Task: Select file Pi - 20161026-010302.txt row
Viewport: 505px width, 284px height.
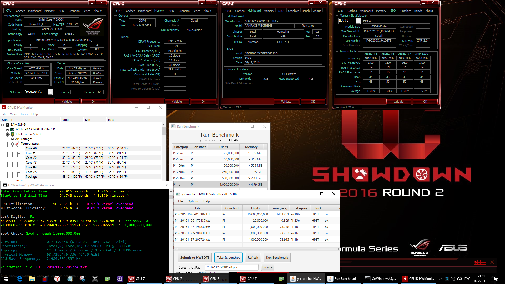Action: (x=257, y=214)
